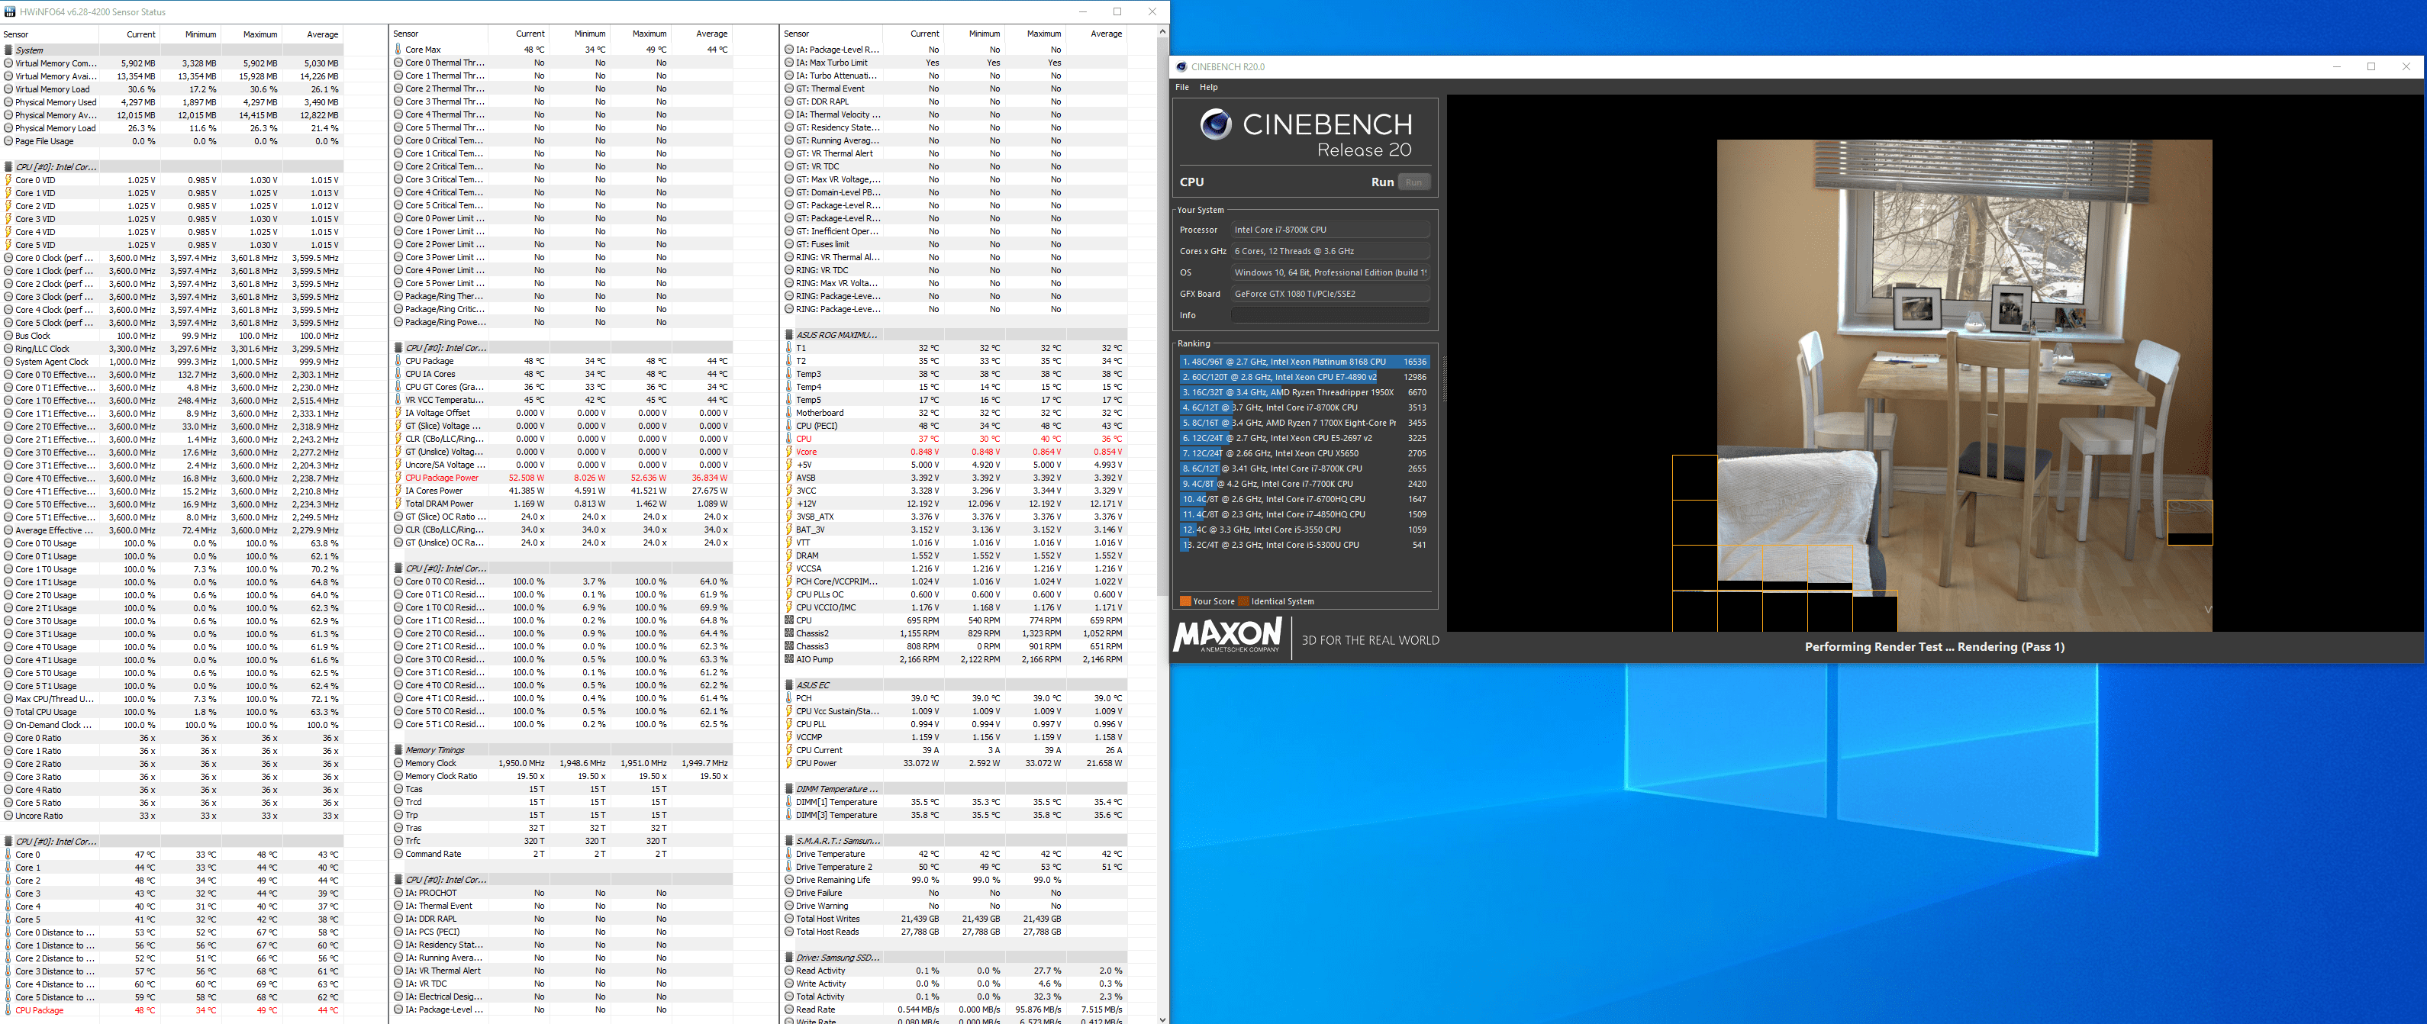Click the icon beside Command Rate

[x=398, y=855]
